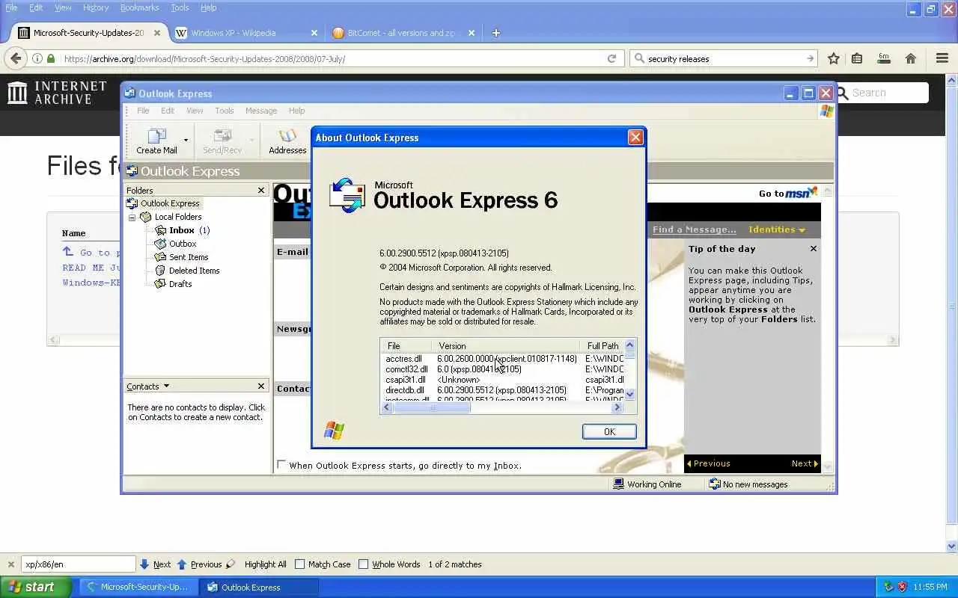Viewport: 958px width, 598px height.
Task: Open the Inbox folder
Action: 182,230
